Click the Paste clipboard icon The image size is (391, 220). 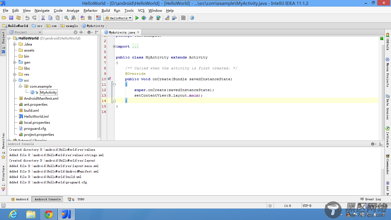tap(58, 18)
